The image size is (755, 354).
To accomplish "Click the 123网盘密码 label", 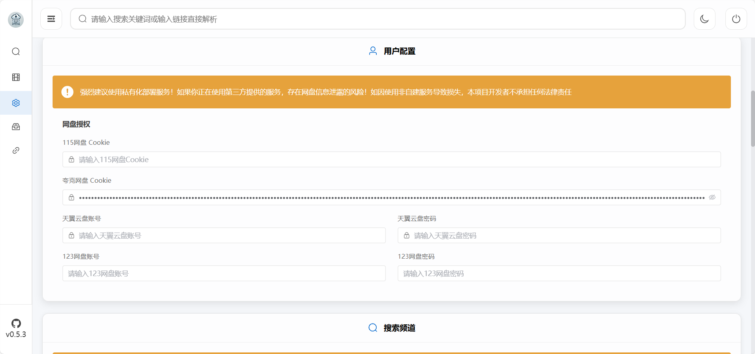I will click(416, 256).
